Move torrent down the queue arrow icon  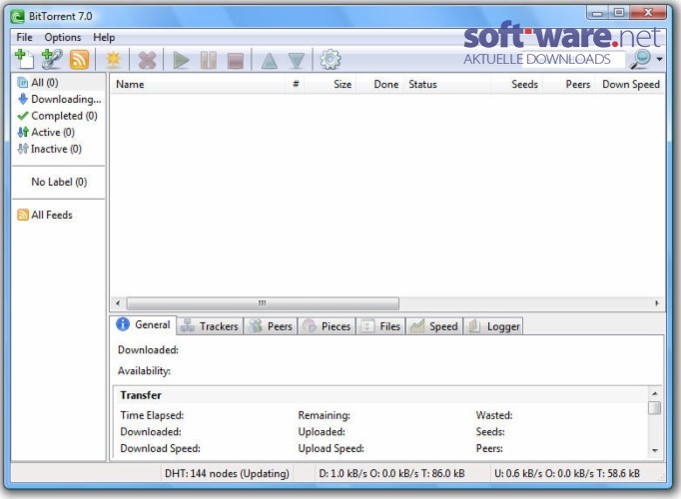click(297, 60)
